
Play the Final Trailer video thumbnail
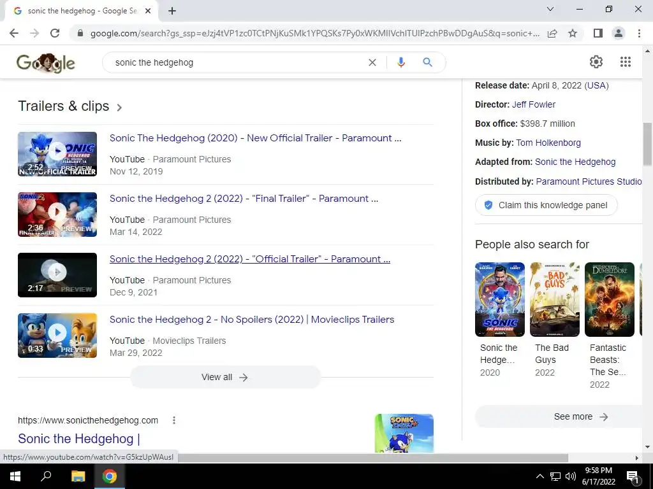coord(57,215)
